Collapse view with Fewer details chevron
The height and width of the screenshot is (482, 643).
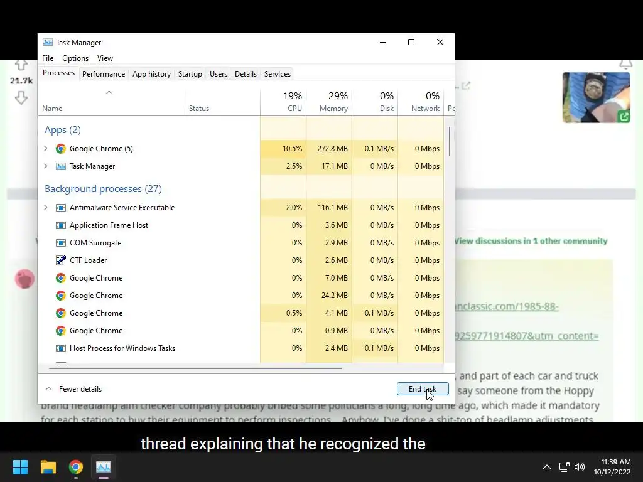click(48, 389)
